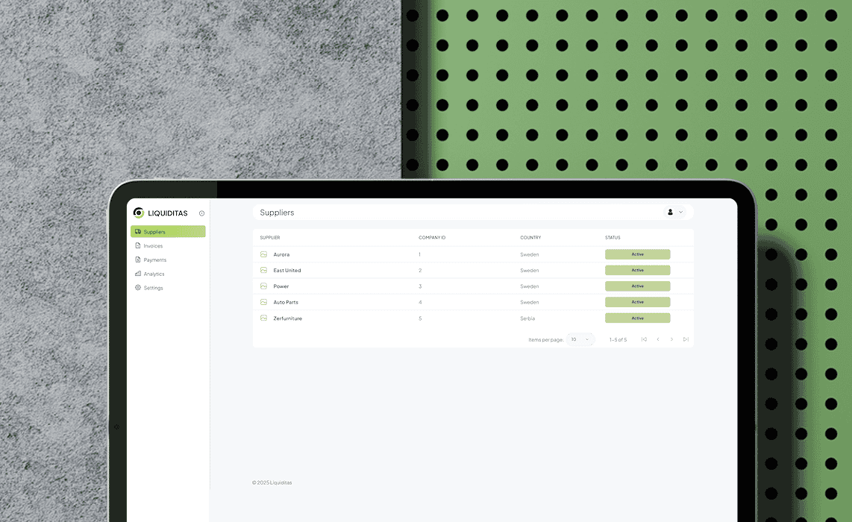Click the Suppliers page title

point(277,213)
